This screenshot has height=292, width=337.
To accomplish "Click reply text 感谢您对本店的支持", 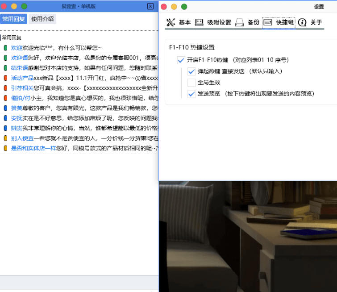I will (53, 68).
